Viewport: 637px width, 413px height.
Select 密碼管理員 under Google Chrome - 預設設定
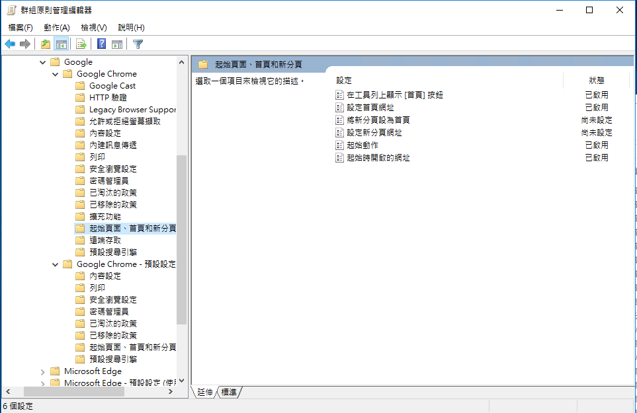109,312
